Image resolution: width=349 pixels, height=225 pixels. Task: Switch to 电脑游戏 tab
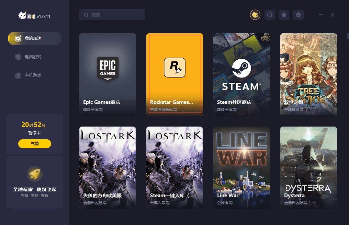(34, 57)
